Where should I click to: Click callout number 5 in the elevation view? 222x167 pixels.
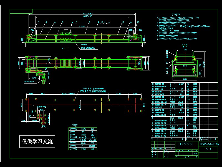click(62, 22)
